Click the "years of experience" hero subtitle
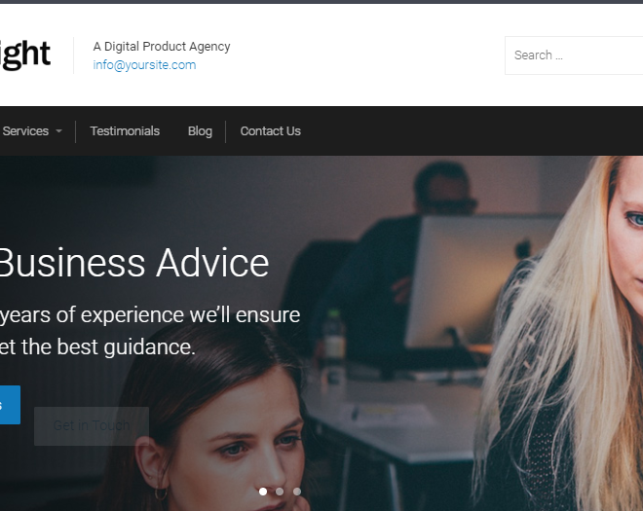643x511 pixels. click(x=150, y=315)
